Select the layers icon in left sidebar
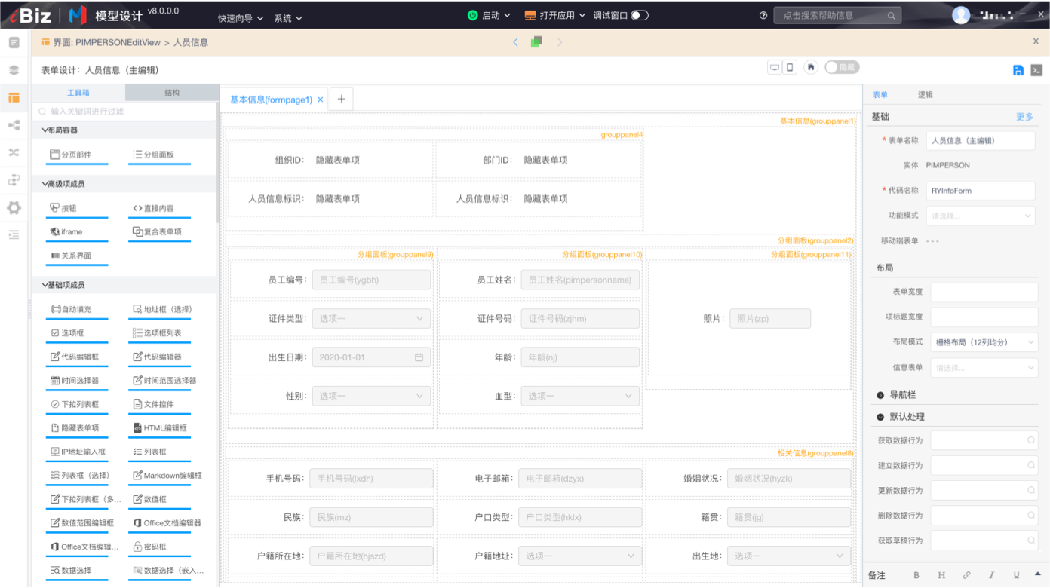The height and width of the screenshot is (588, 1050). (x=14, y=70)
